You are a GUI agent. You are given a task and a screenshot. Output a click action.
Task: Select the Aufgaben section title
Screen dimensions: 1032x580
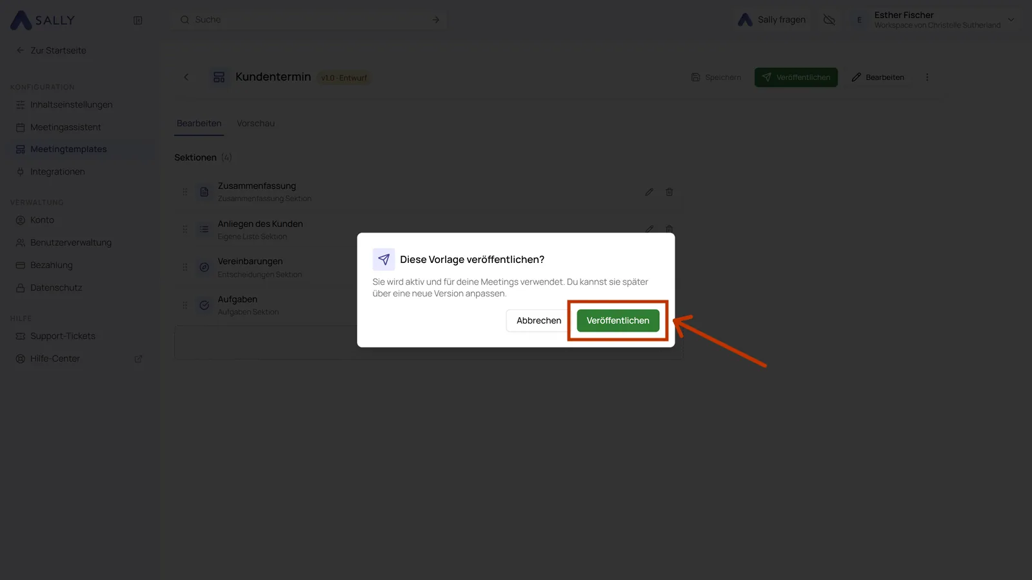237,299
